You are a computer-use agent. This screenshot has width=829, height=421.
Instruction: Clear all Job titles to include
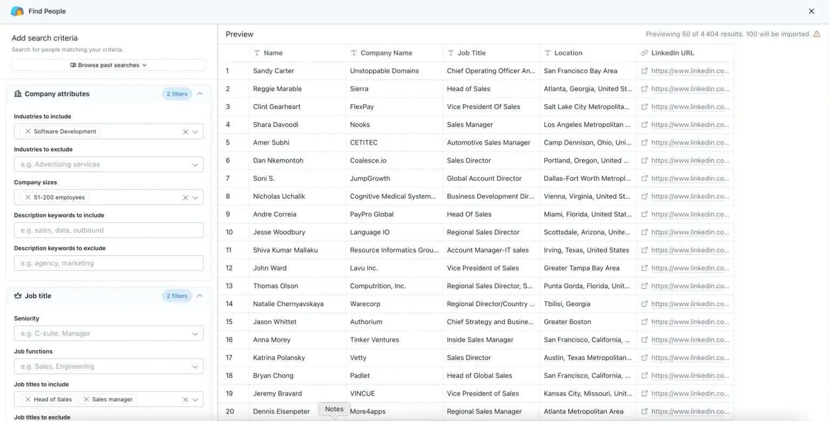[x=185, y=399]
